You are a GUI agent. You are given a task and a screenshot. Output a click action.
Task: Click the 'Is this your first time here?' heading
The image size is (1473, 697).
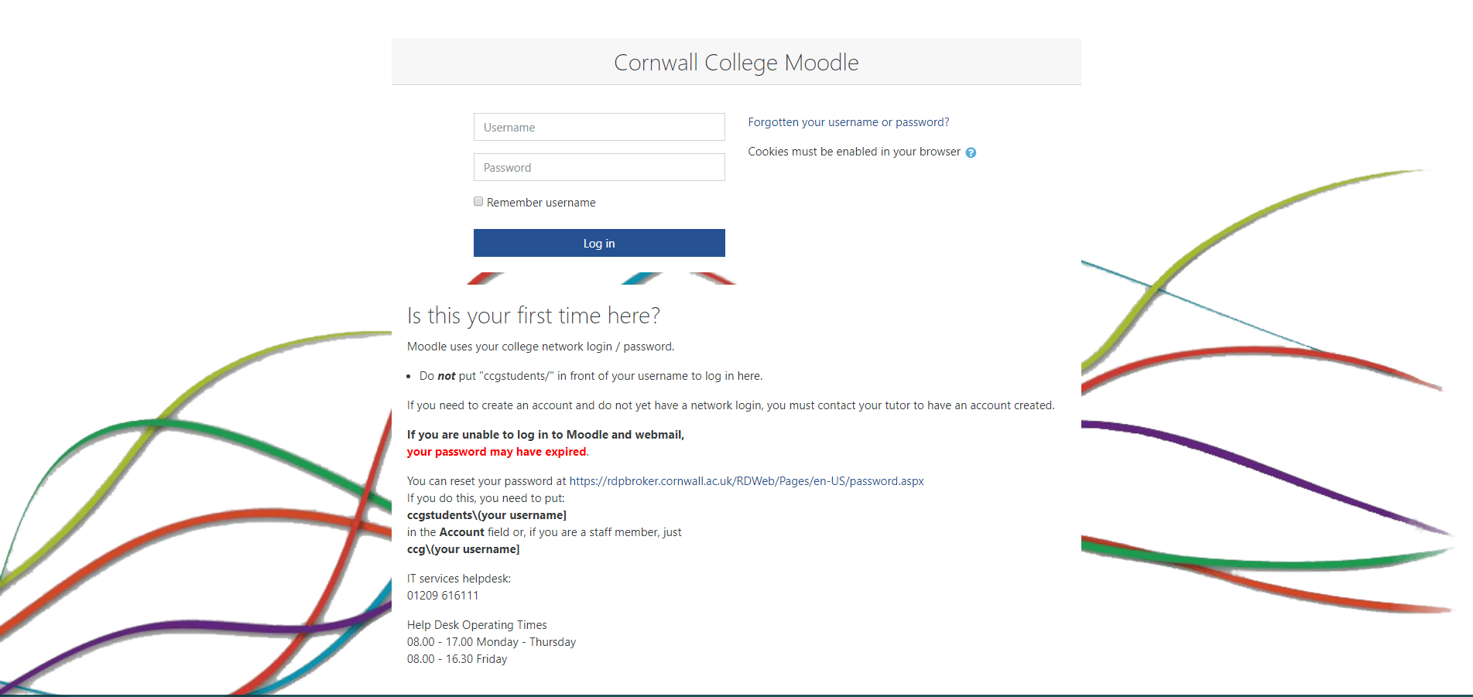coord(533,316)
